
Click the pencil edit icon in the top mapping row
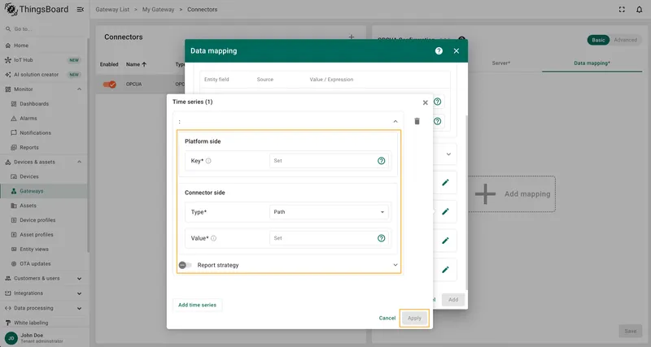tap(445, 182)
